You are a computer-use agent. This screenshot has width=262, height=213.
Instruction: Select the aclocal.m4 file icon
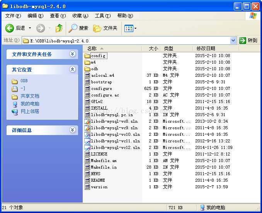(87, 75)
